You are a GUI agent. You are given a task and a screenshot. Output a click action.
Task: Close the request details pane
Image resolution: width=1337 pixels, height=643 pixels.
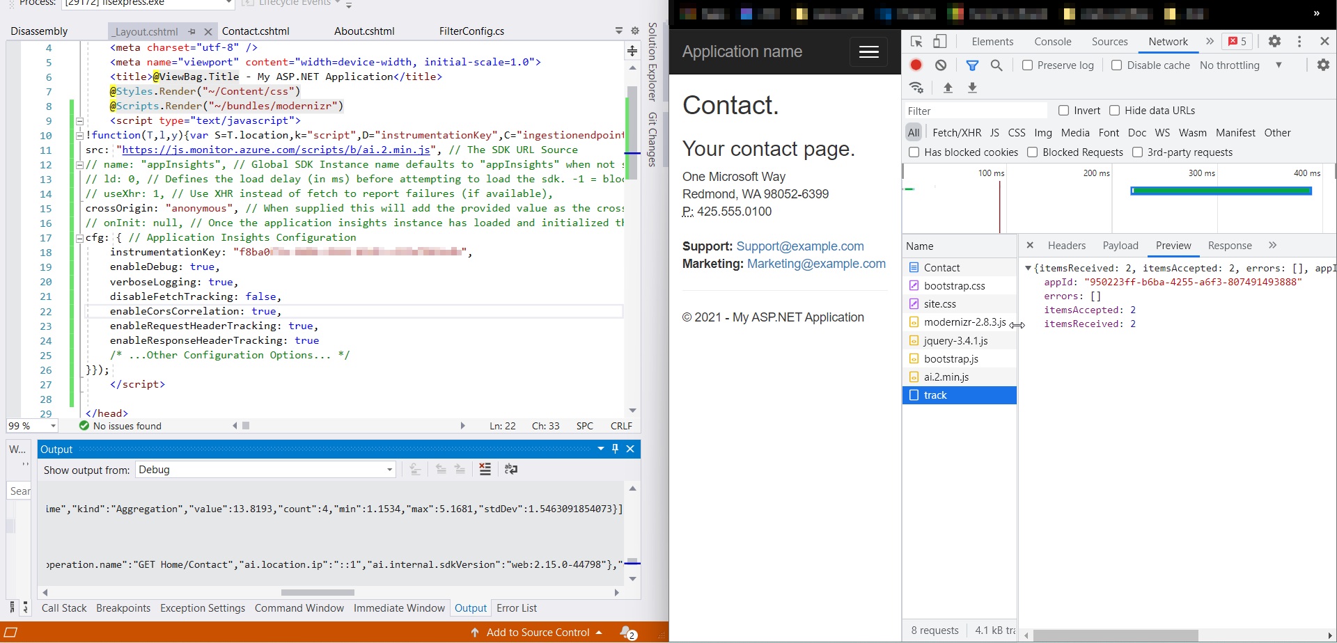1030,245
